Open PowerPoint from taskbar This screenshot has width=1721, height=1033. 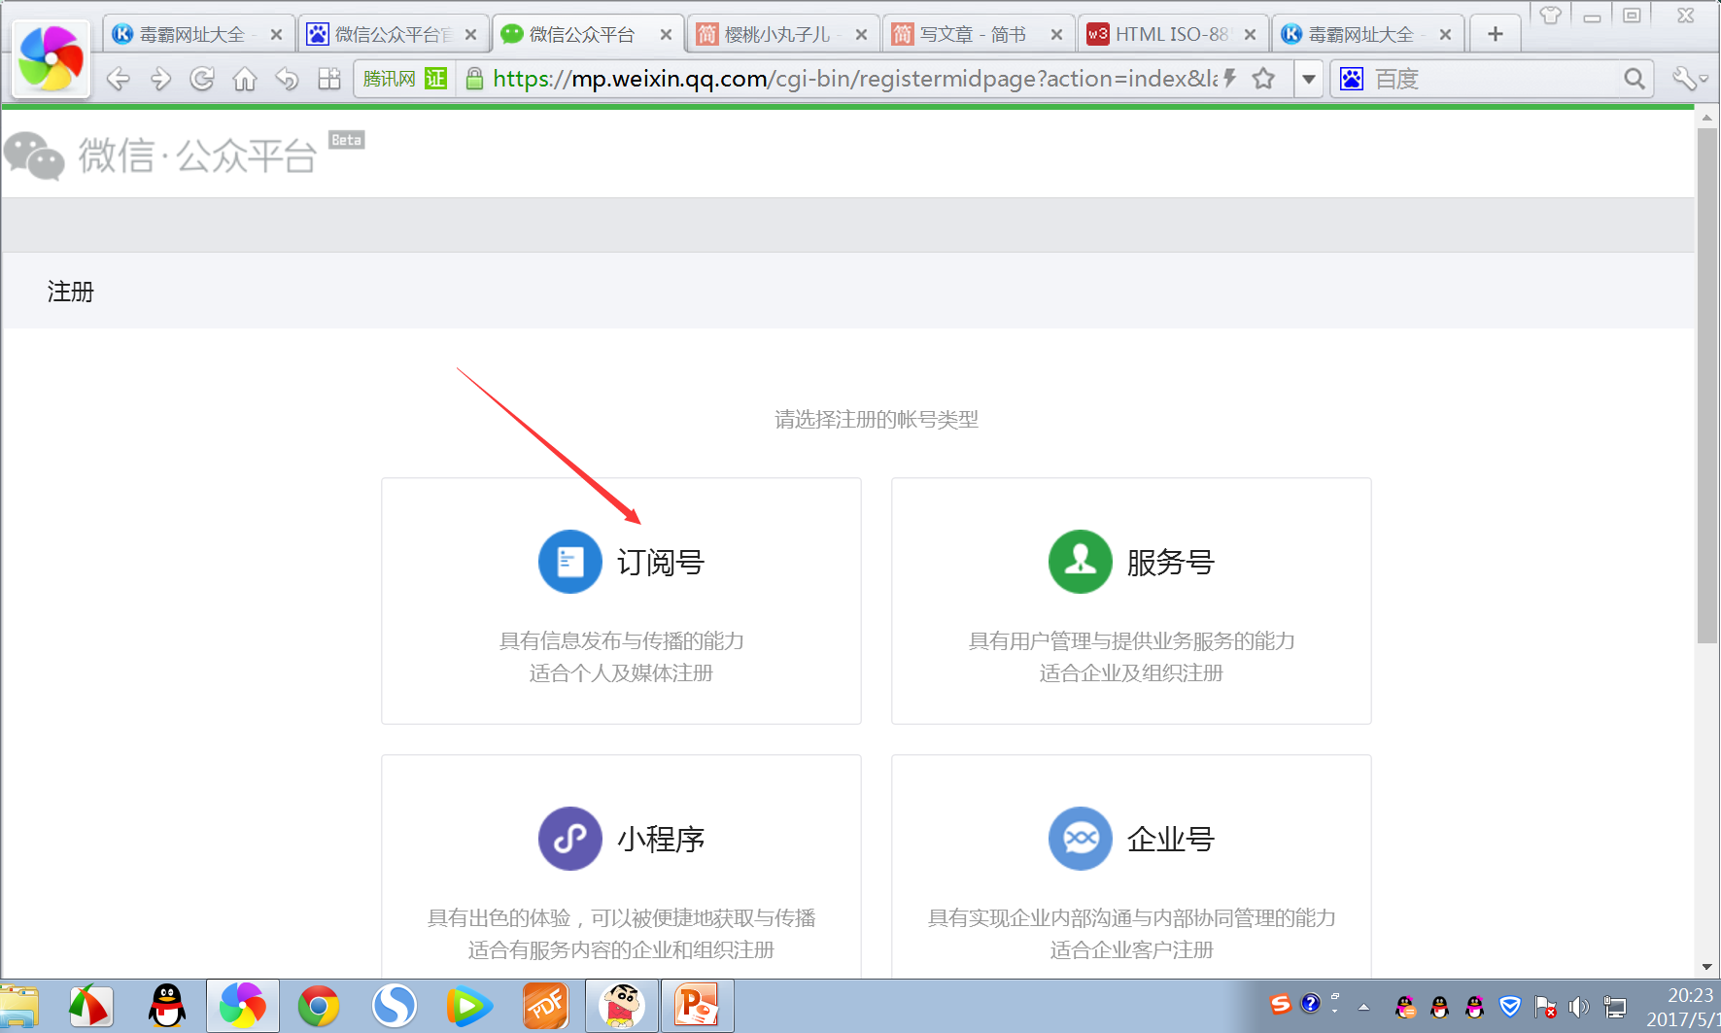pos(697,1006)
